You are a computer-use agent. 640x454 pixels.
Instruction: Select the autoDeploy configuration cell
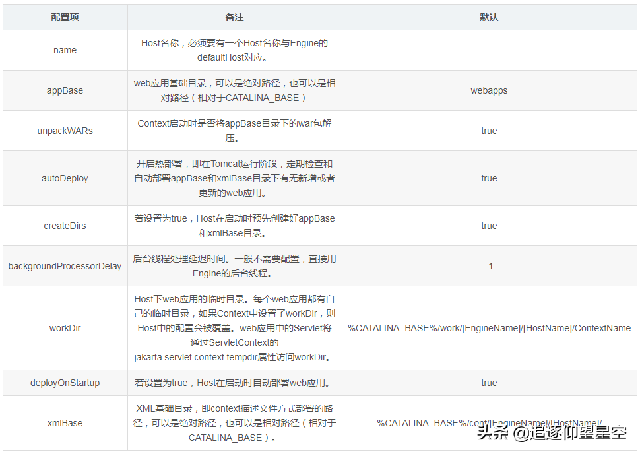(65, 178)
